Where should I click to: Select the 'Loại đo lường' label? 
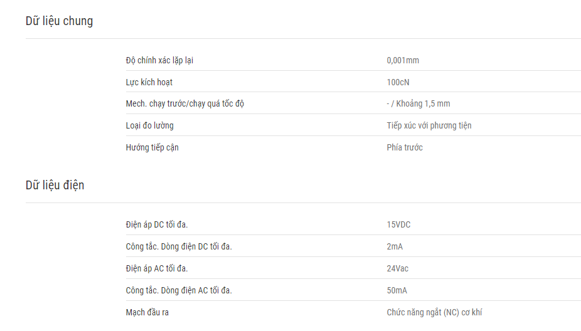(x=150, y=125)
